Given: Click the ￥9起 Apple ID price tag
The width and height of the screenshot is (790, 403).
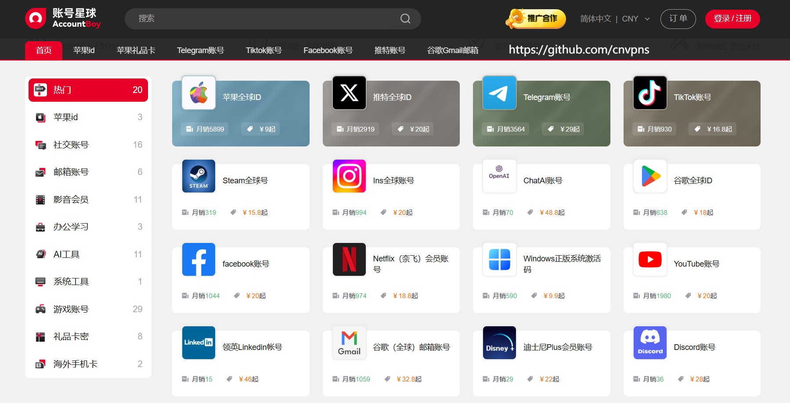Looking at the screenshot, I should (261, 129).
